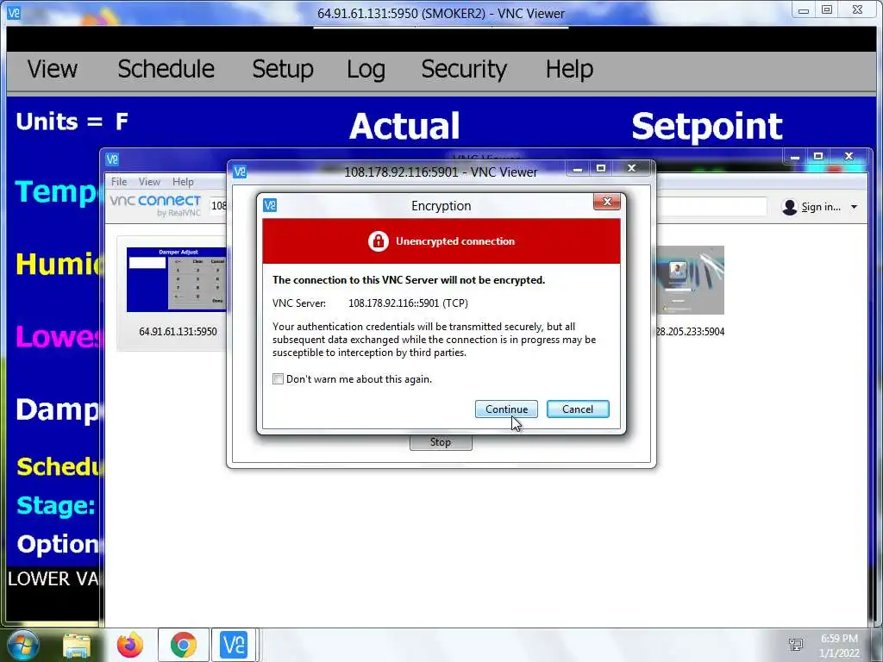Image resolution: width=883 pixels, height=662 pixels.
Task: Cancel the unencrypted connection dialog
Action: point(578,409)
